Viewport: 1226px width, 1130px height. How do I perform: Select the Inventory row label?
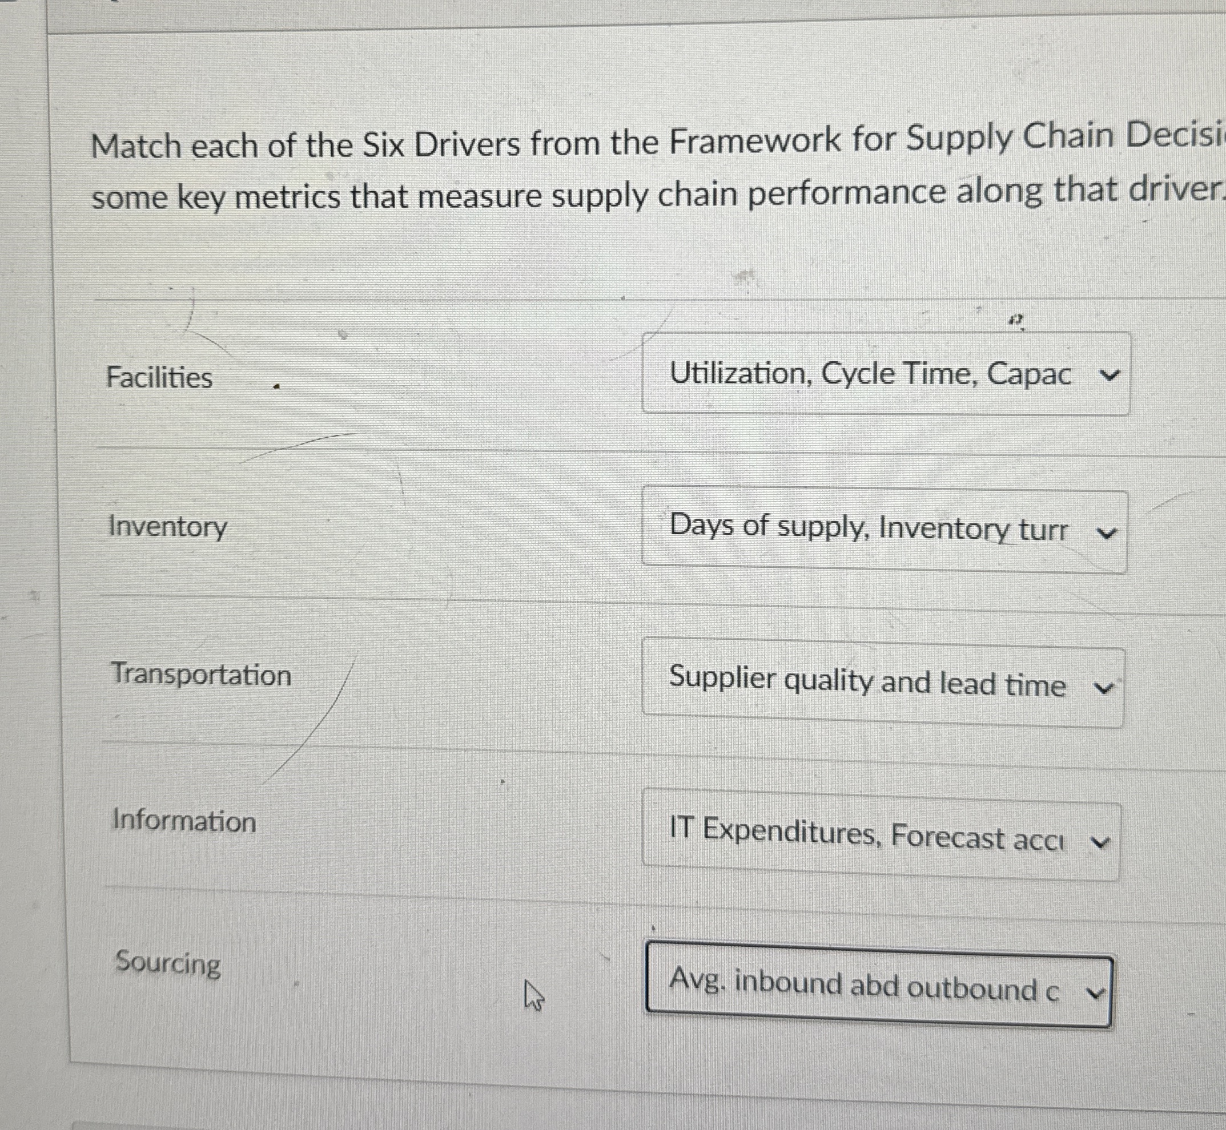168,526
